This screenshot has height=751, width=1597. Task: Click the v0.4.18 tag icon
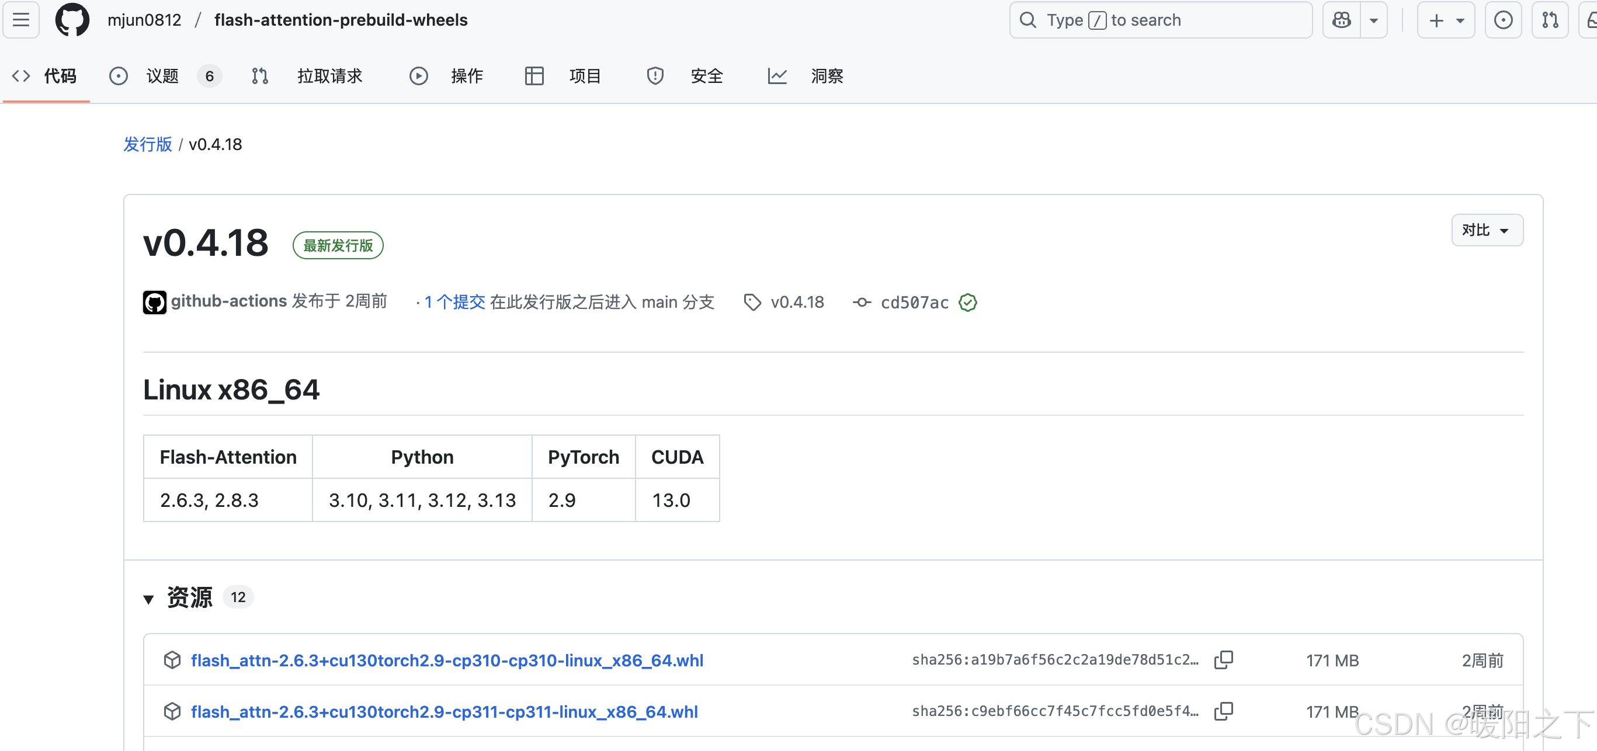(752, 303)
